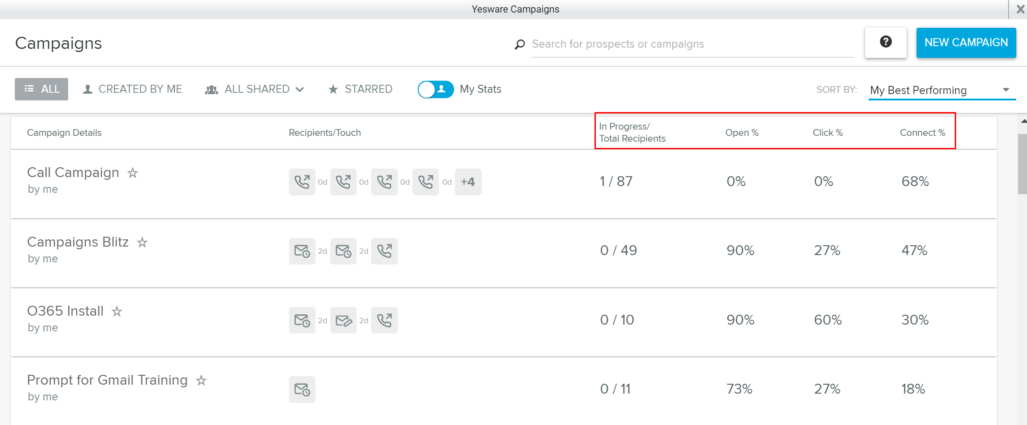The image size is (1027, 425).
Task: Click second scheduled email touch in Campaigns Blitz
Action: [x=343, y=251]
